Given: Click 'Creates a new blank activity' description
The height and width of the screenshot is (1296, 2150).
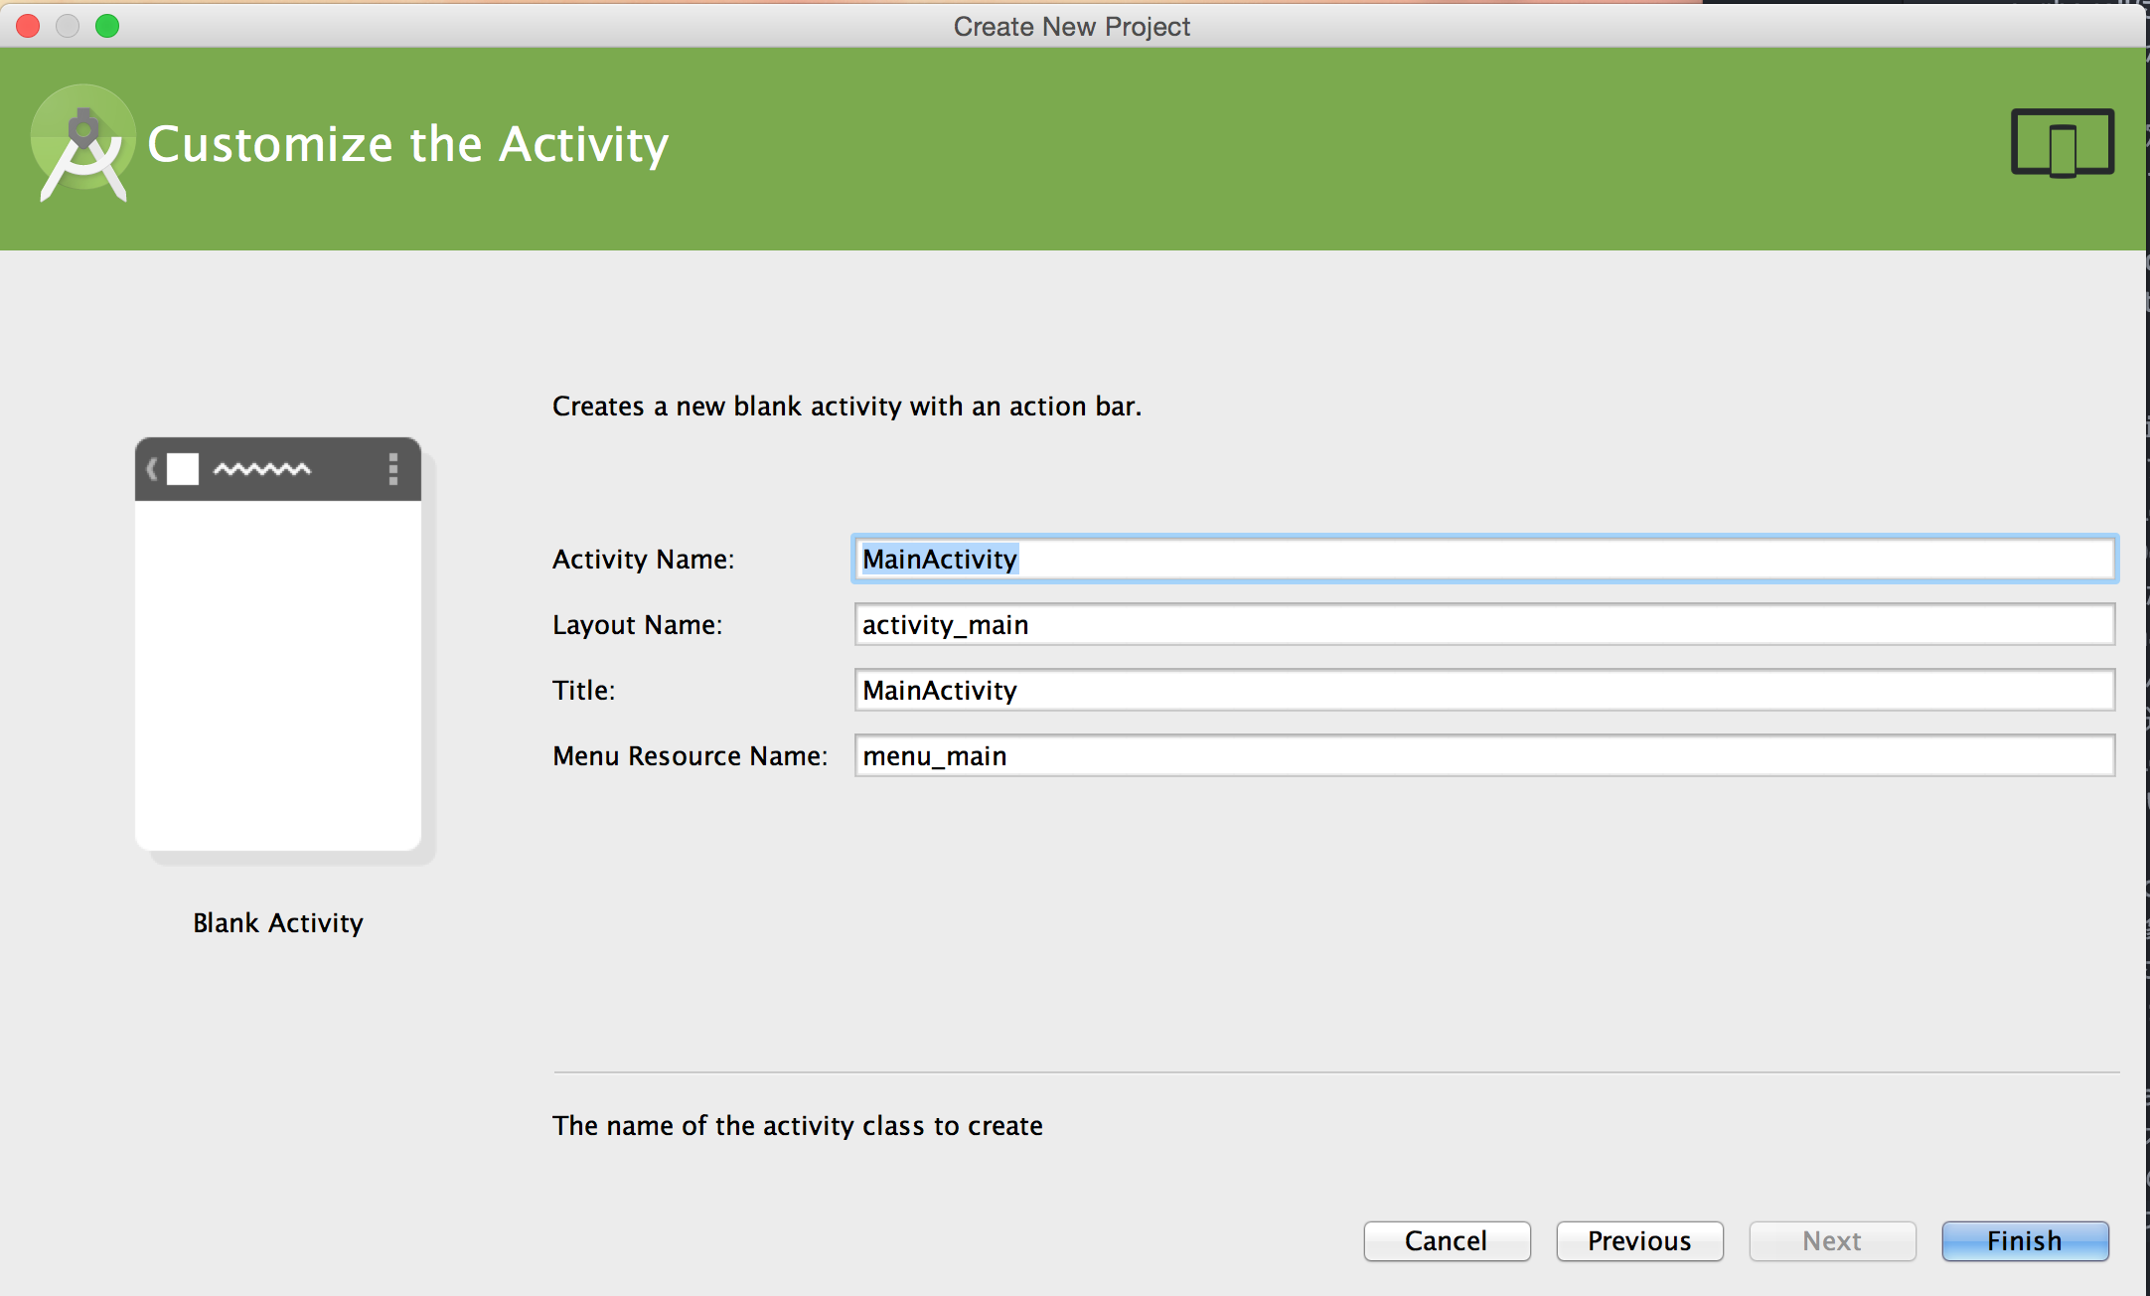Looking at the screenshot, I should (847, 406).
